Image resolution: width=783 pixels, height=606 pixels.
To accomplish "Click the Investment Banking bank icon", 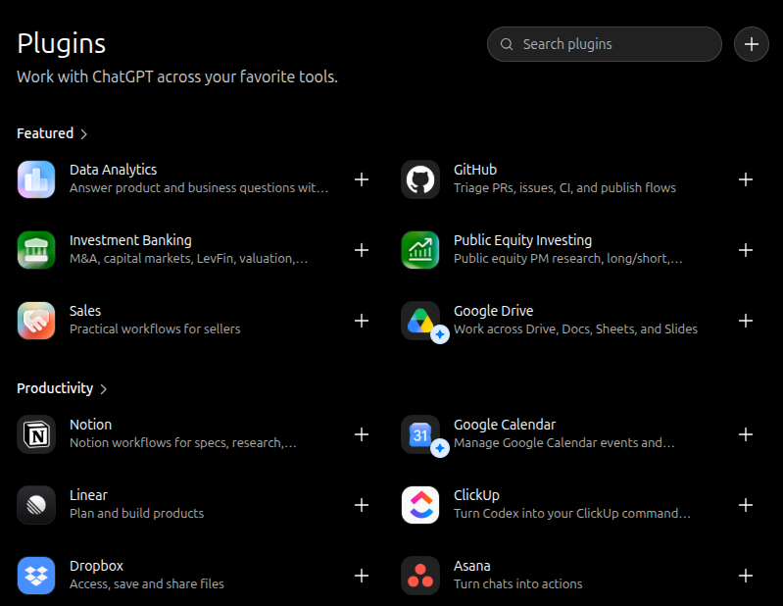I will [x=36, y=250].
